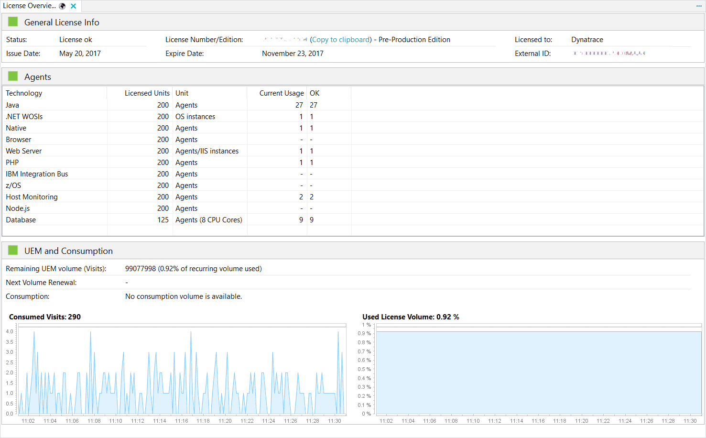Sort by Technology column header

54,93
